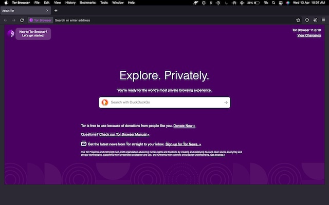Open the Window menu
Viewport: 329px width, 205px height.
tap(118, 3)
